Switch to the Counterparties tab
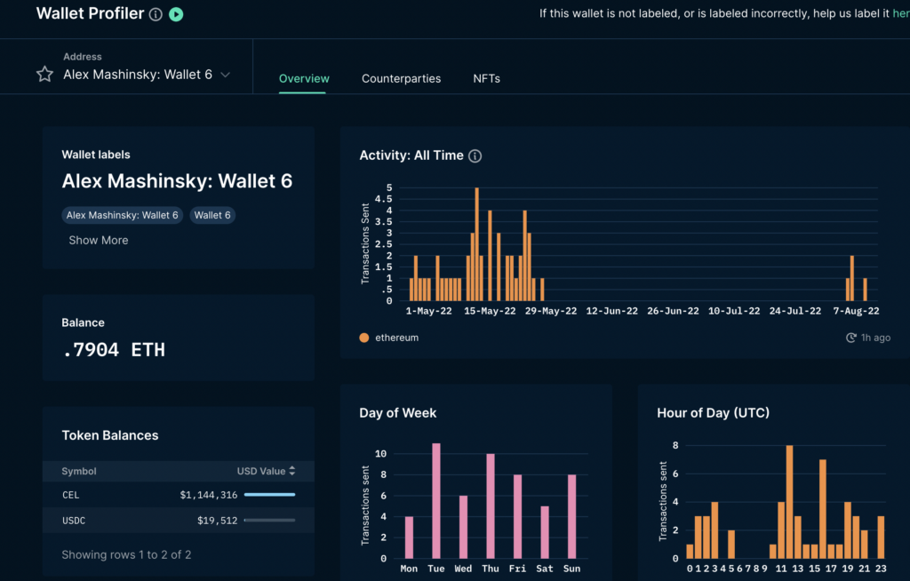This screenshot has width=910, height=581. coord(401,78)
